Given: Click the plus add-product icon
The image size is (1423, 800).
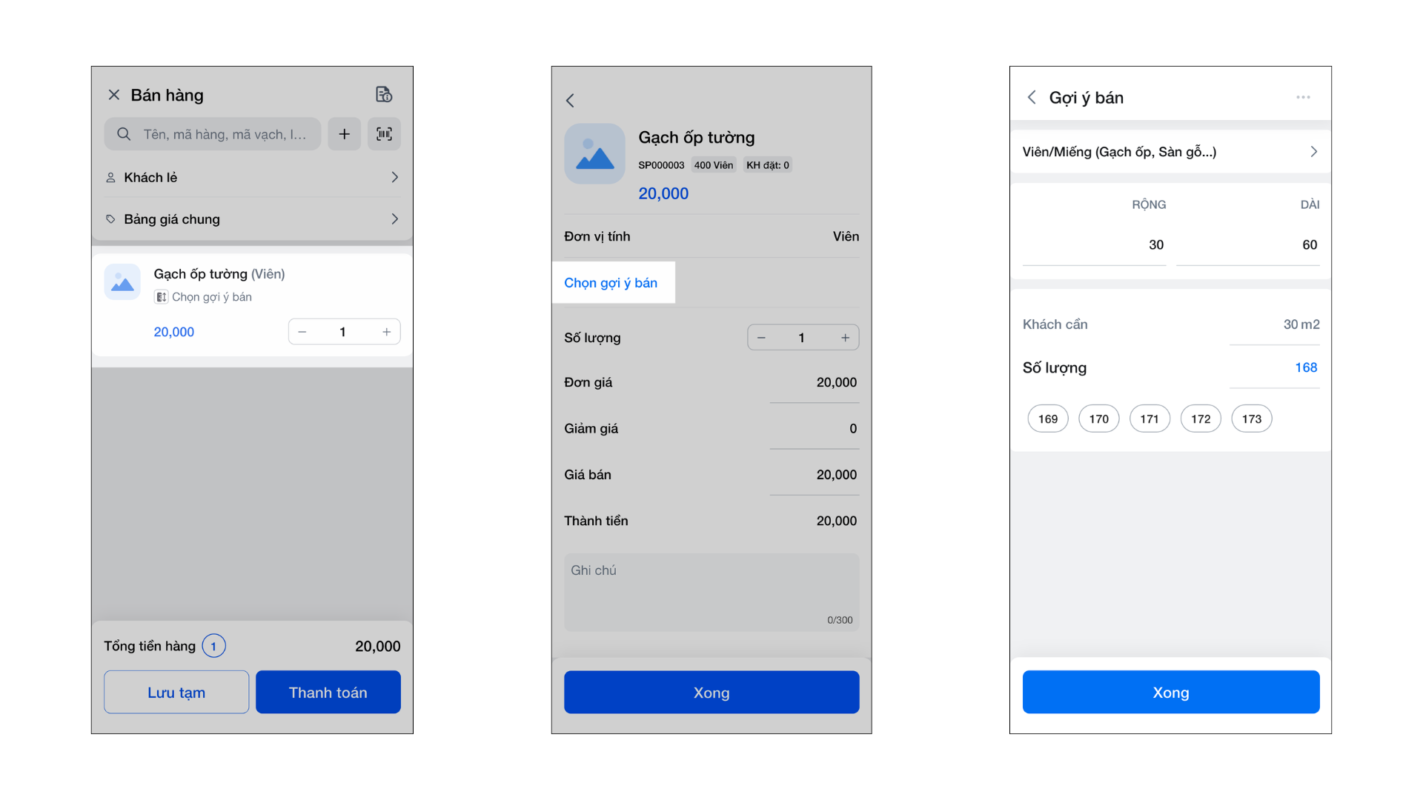Looking at the screenshot, I should [x=344, y=134].
